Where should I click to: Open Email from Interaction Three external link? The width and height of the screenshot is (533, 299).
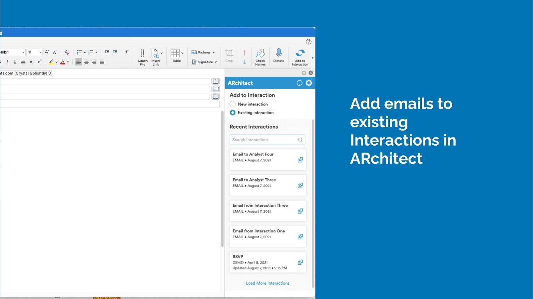(x=300, y=211)
